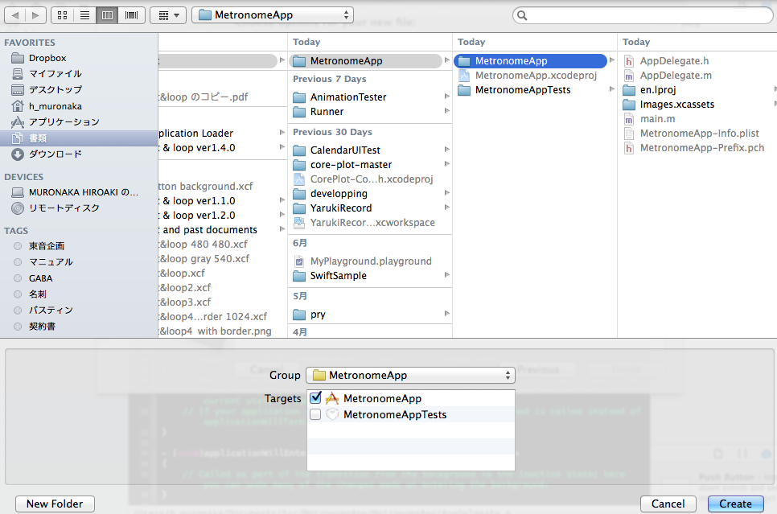This screenshot has height=514, width=777.
Task: Click the Cancel button
Action: point(668,504)
